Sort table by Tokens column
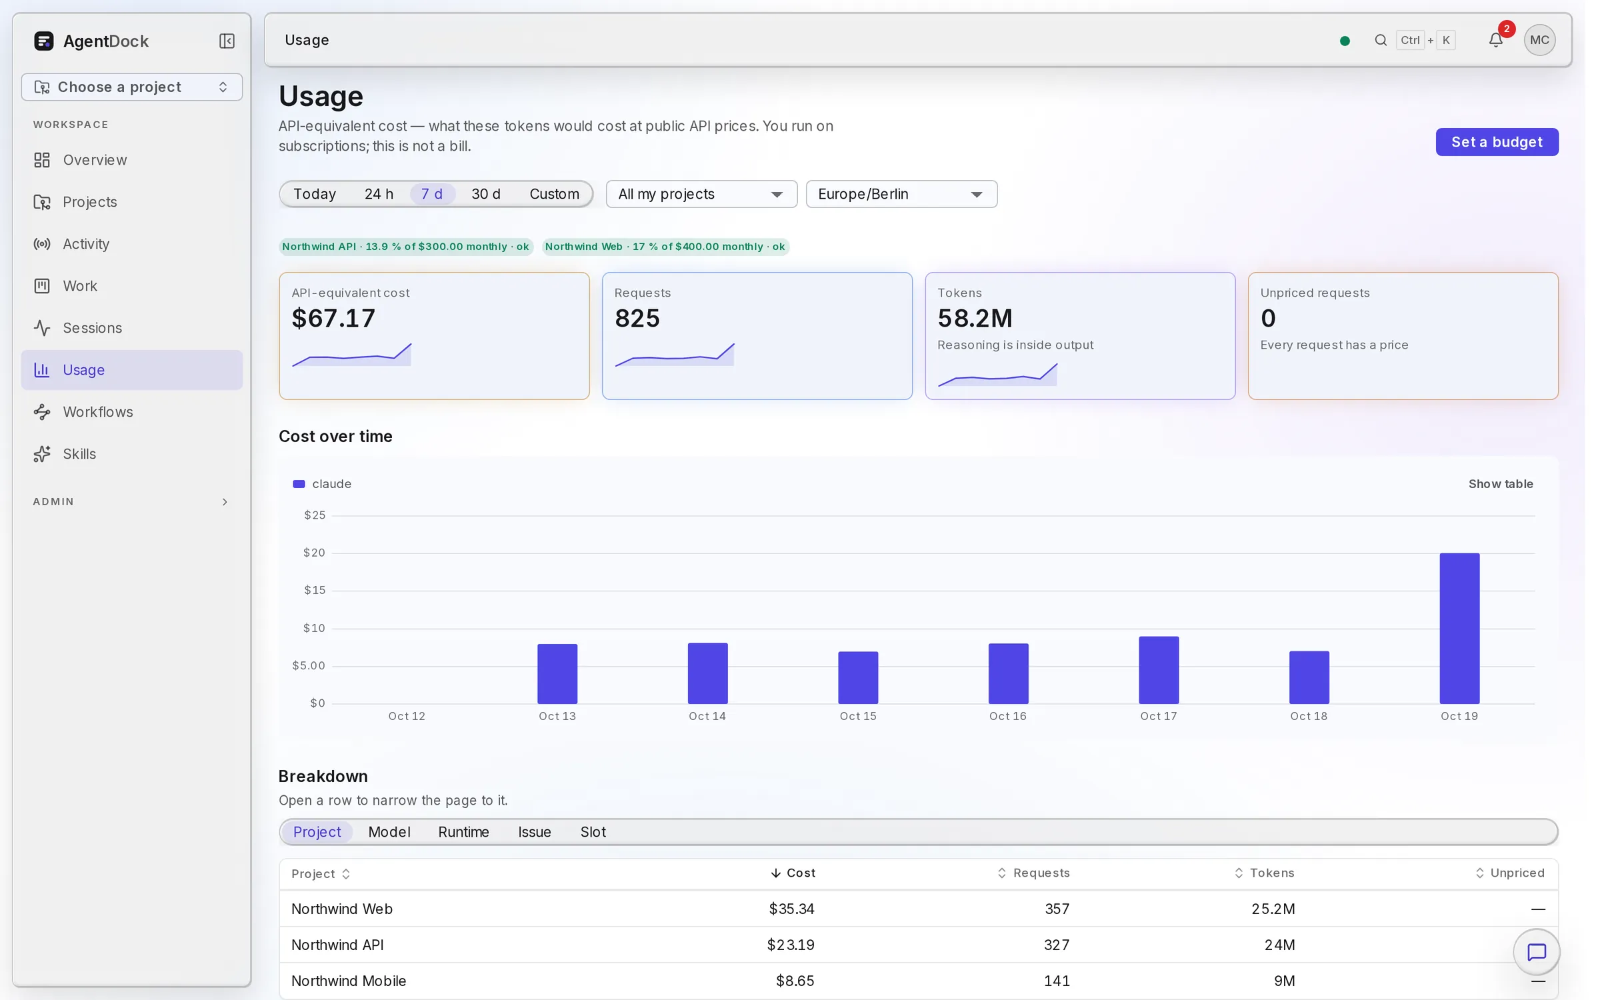Viewport: 1600px width, 1000px height. click(1264, 873)
